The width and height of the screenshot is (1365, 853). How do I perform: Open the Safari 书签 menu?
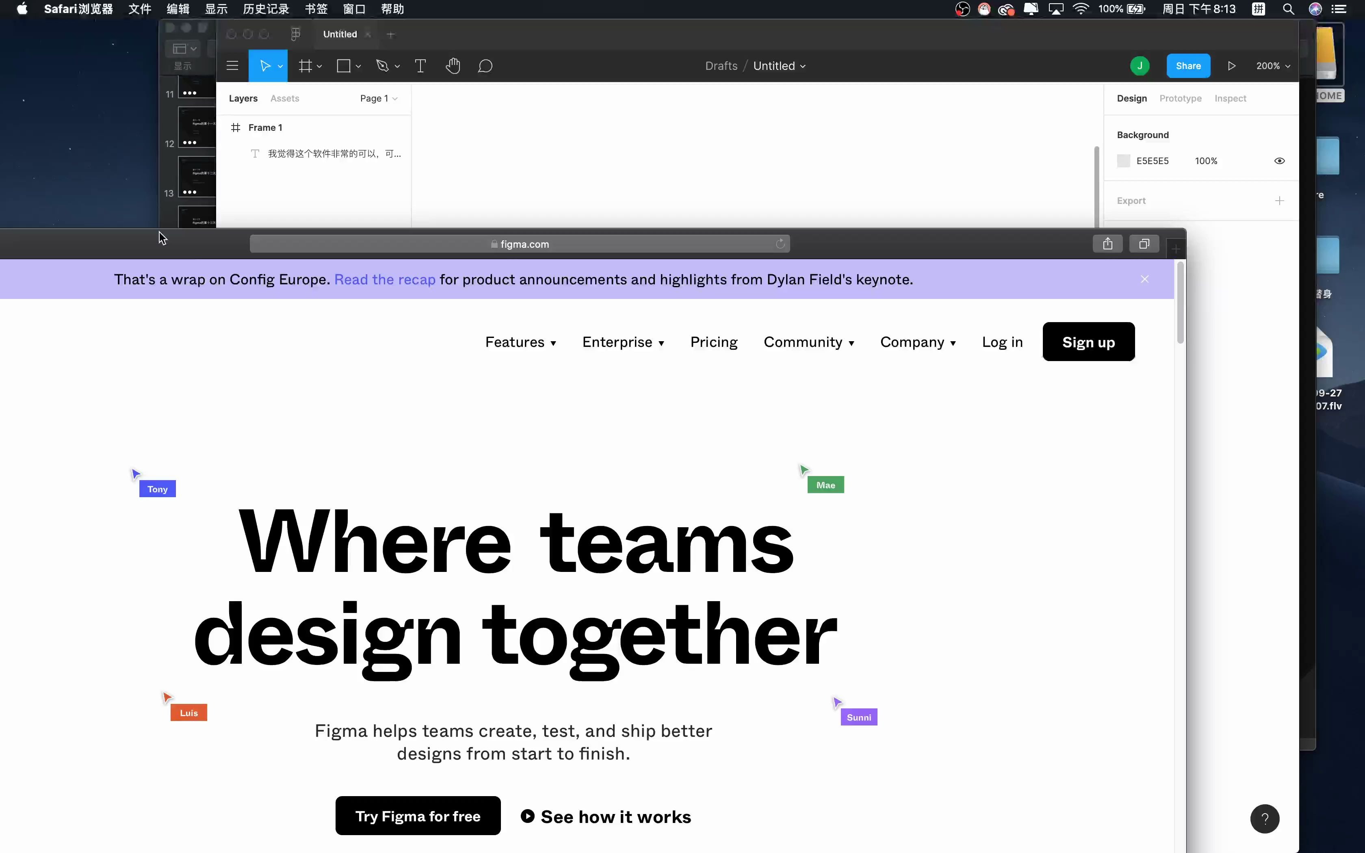(x=316, y=9)
